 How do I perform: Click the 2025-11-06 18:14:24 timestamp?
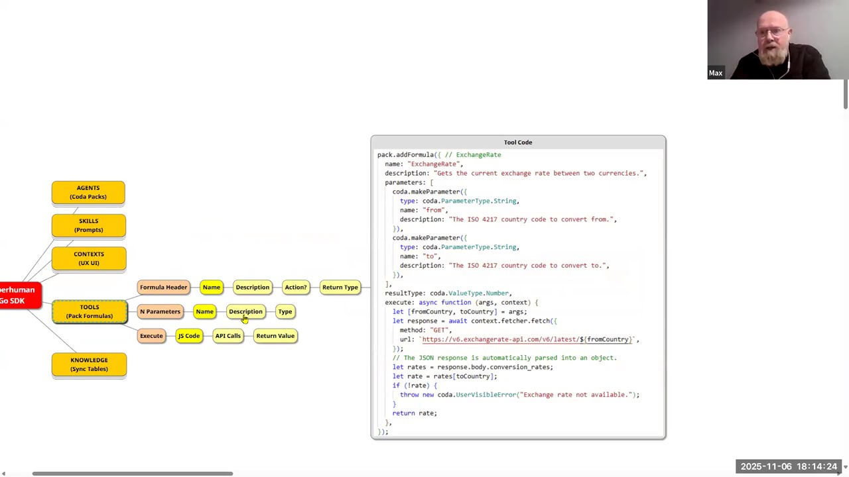pyautogui.click(x=789, y=466)
